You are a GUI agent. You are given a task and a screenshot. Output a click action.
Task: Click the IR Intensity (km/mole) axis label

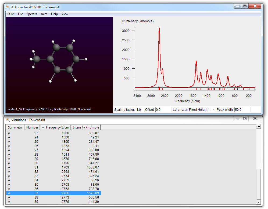coord(137,21)
